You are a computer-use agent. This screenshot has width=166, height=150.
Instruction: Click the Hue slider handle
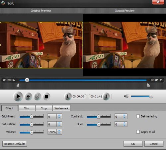coord(99,125)
